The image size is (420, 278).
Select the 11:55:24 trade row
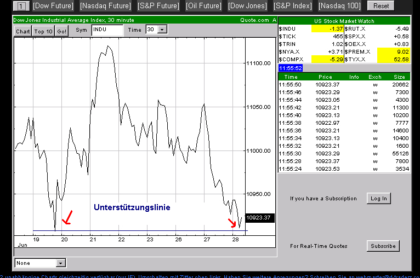coord(344,169)
